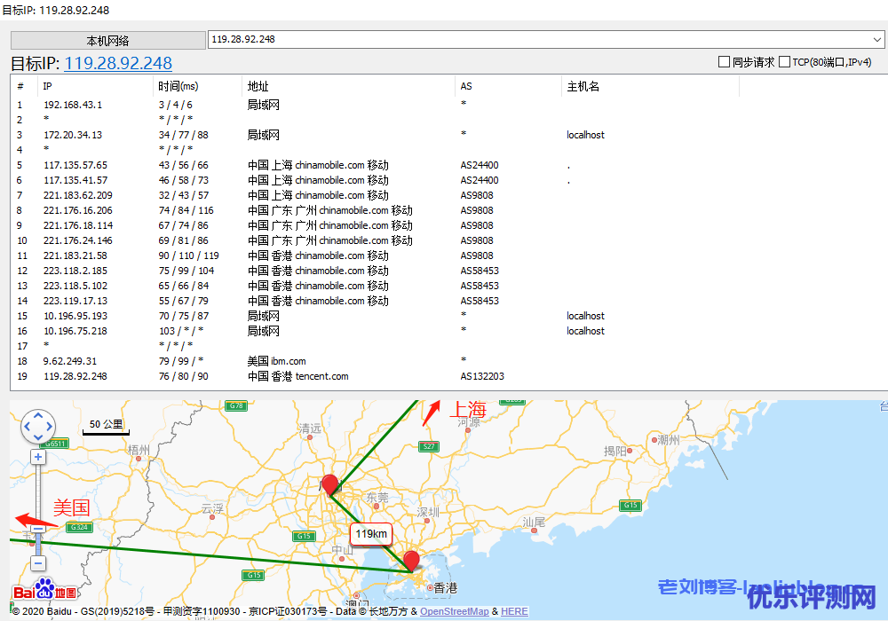This screenshot has height=621, width=888.
Task: Select hop 19 row for 119.28.92.248
Action: pos(75,376)
